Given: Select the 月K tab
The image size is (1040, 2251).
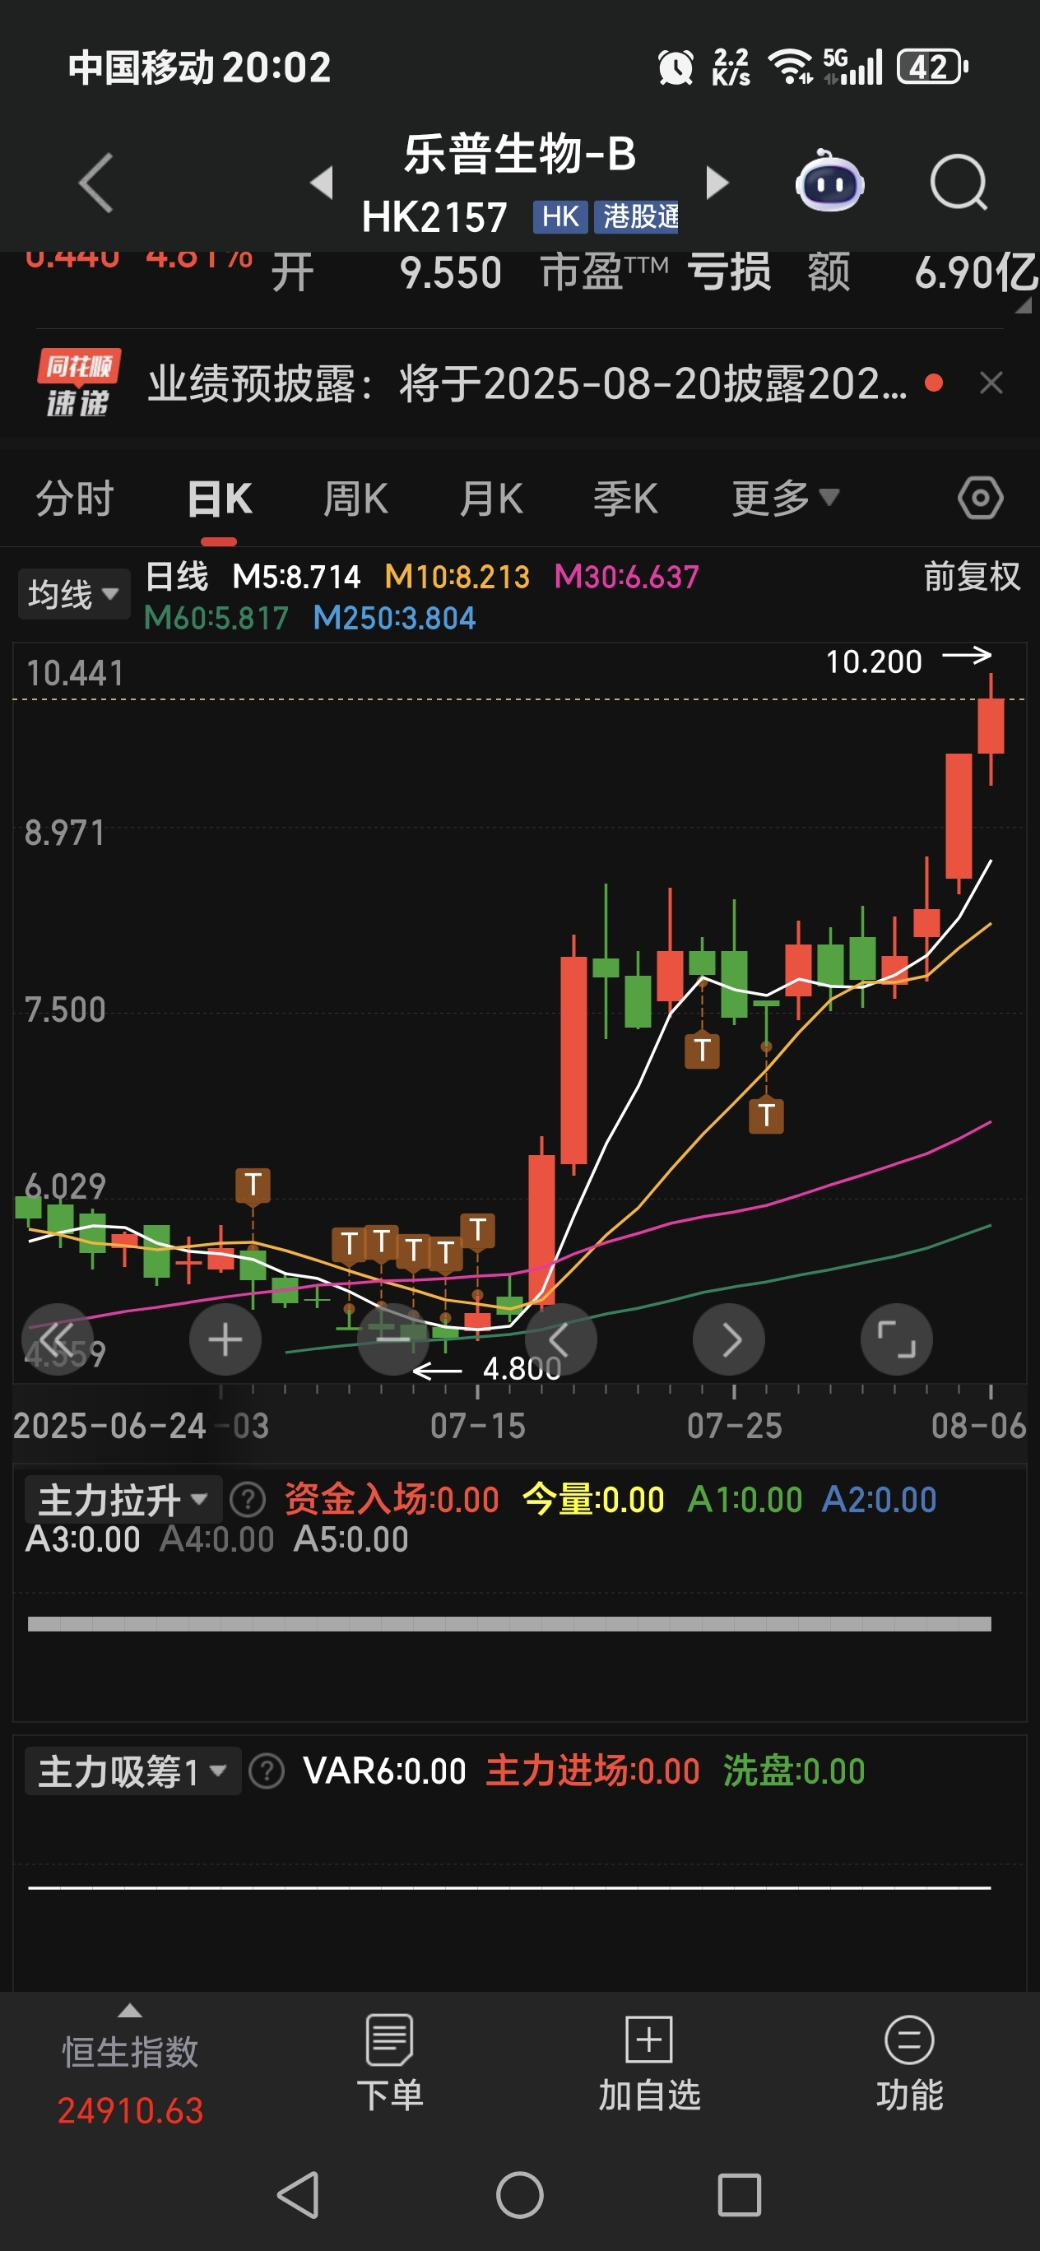Looking at the screenshot, I should coord(491,499).
